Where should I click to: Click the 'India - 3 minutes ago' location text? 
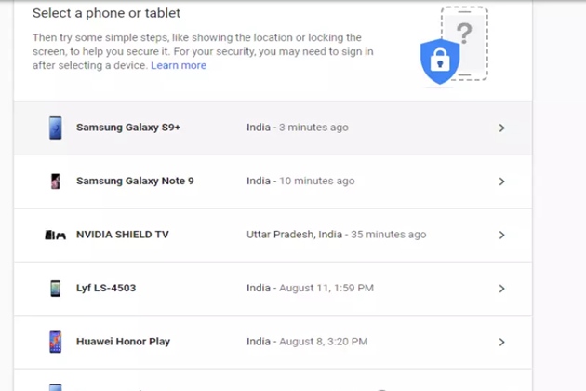click(x=298, y=128)
